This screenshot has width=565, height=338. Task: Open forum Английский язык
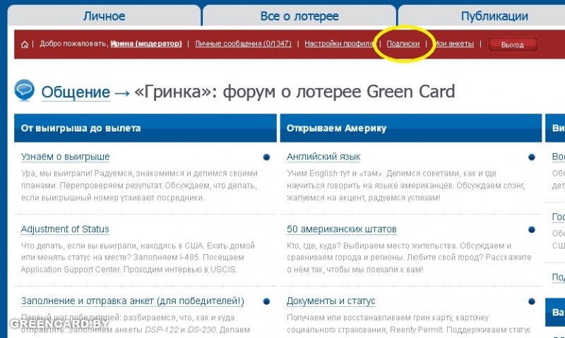tap(323, 157)
